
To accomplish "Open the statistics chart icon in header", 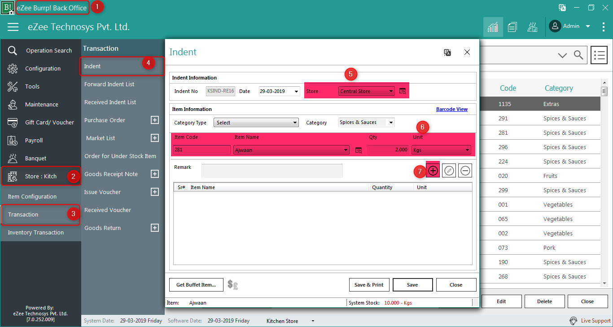I will tap(493, 27).
